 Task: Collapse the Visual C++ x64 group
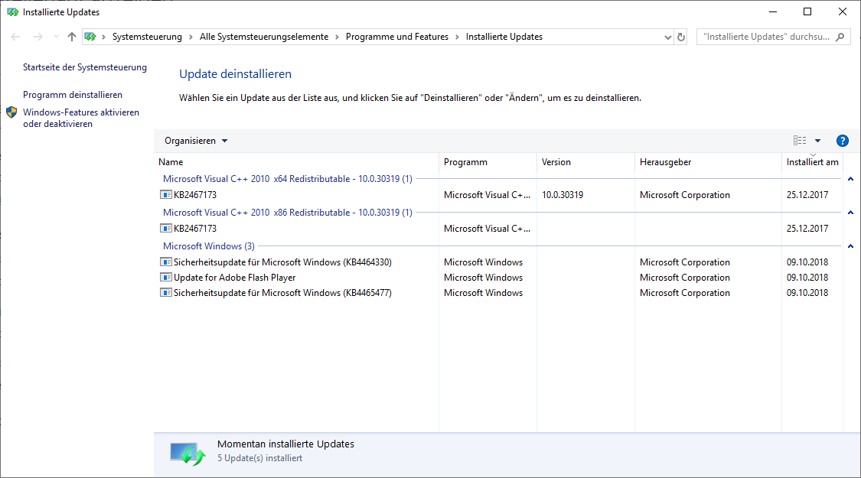[x=850, y=179]
